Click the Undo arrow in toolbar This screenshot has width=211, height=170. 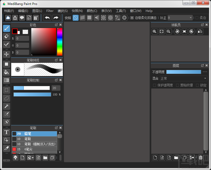tap(47, 18)
